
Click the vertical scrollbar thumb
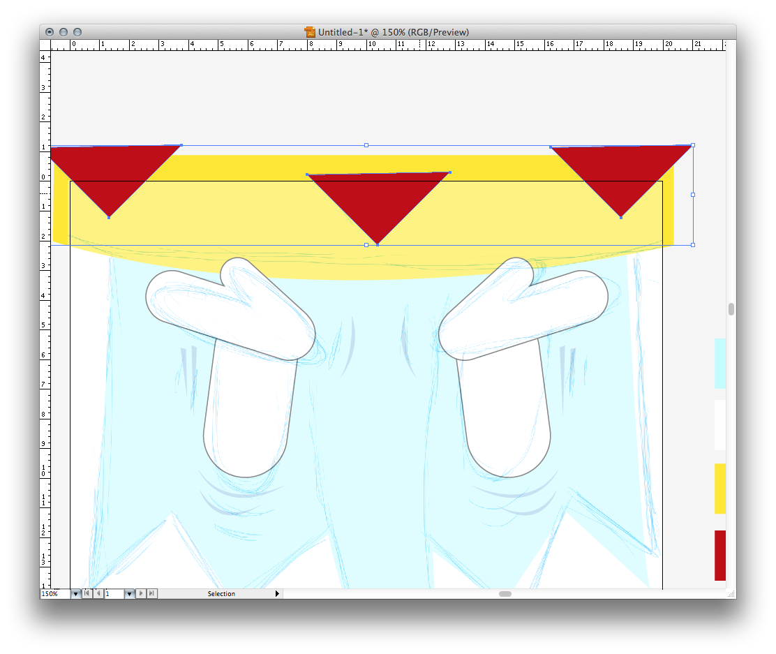click(x=731, y=309)
